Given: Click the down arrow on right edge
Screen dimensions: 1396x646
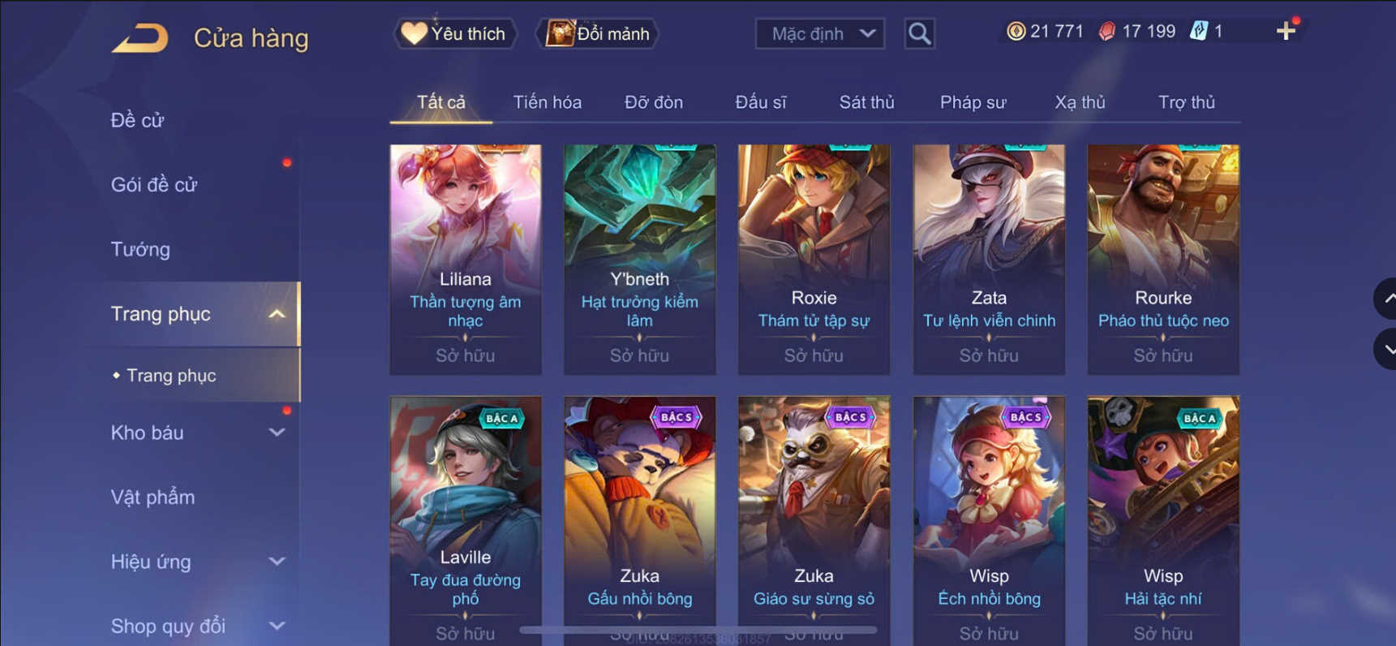Looking at the screenshot, I should point(1387,349).
